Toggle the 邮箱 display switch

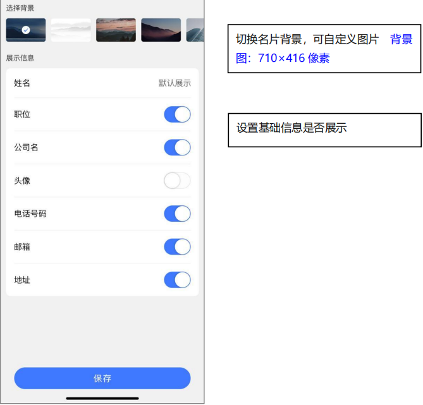(177, 246)
